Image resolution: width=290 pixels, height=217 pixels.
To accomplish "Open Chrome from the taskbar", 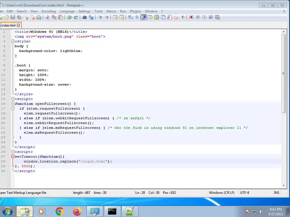I will [59, 211].
